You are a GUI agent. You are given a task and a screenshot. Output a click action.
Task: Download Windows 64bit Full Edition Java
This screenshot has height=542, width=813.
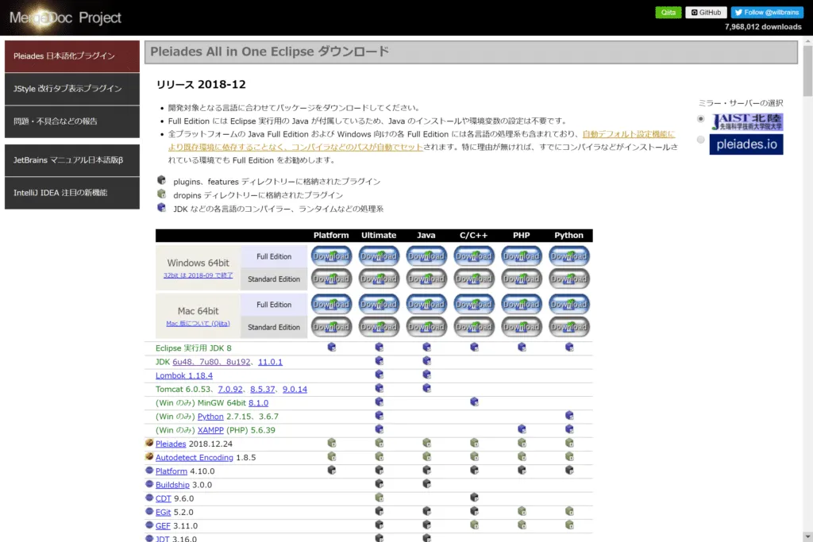pos(426,256)
